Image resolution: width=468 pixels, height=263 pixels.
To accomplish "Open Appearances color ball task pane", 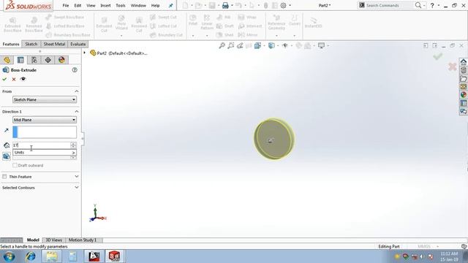I will [x=463, y=95].
